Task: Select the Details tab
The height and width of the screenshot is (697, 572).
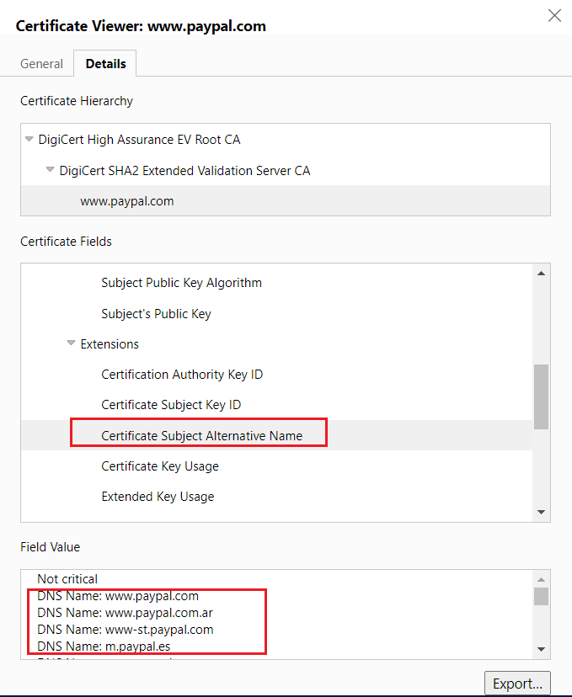Action: 105,64
